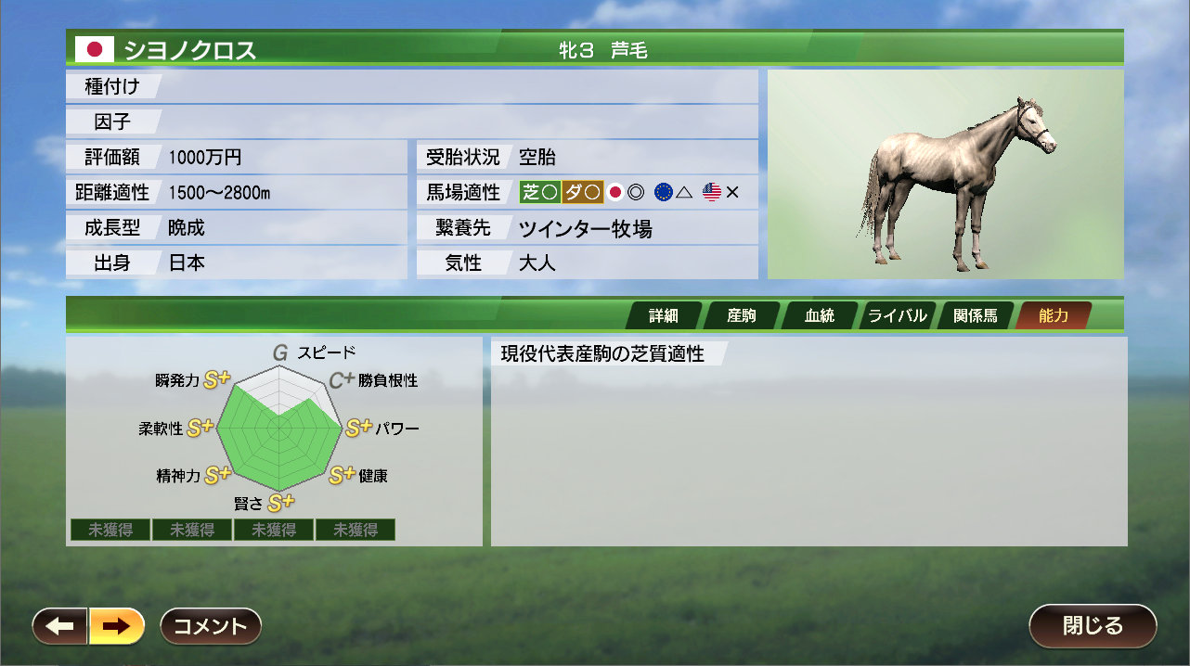Click the second 未獲得 slot

point(192,530)
